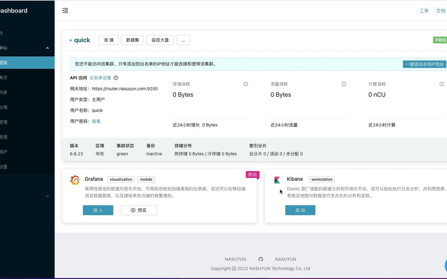The width and height of the screenshot is (447, 279).
Task: Select the 处理 sidebar item
Action: tap(27, 107)
